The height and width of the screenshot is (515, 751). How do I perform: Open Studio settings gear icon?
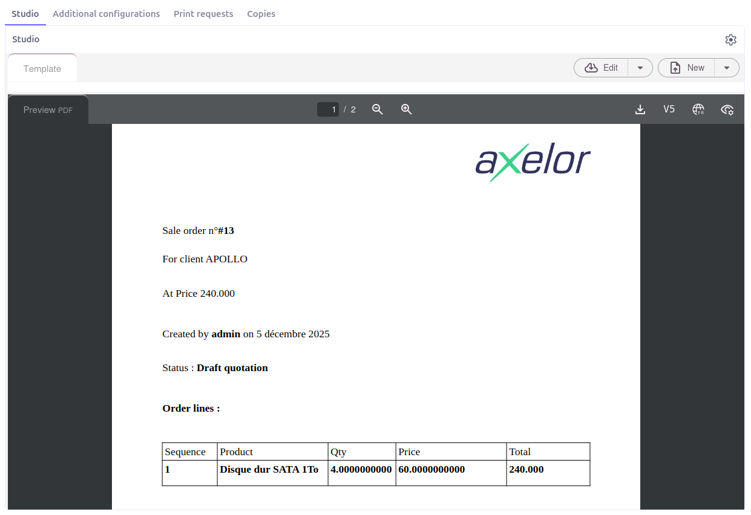[x=730, y=40]
